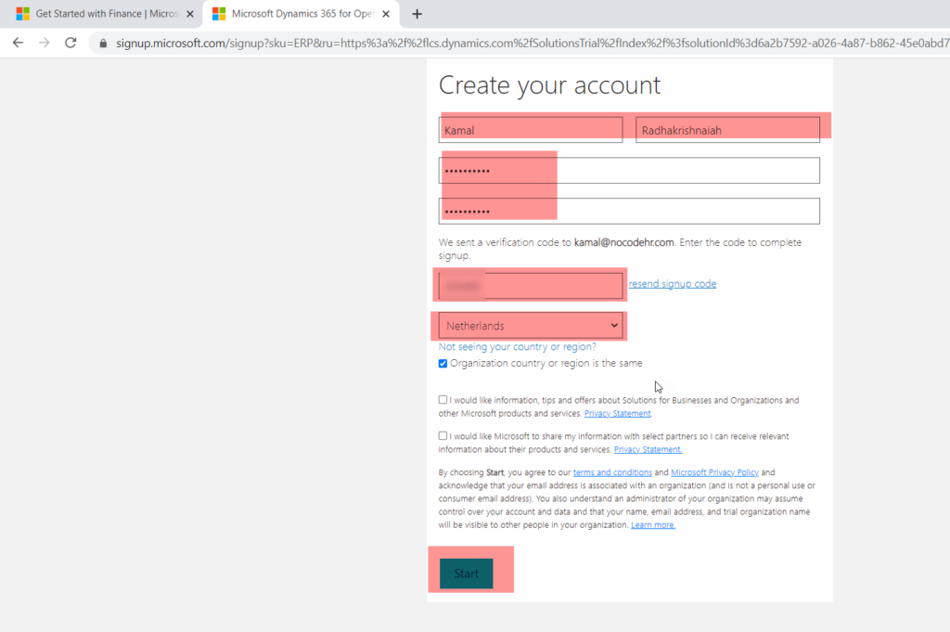The image size is (950, 632).
Task: Reload the page with refresh icon
Action: pos(71,43)
